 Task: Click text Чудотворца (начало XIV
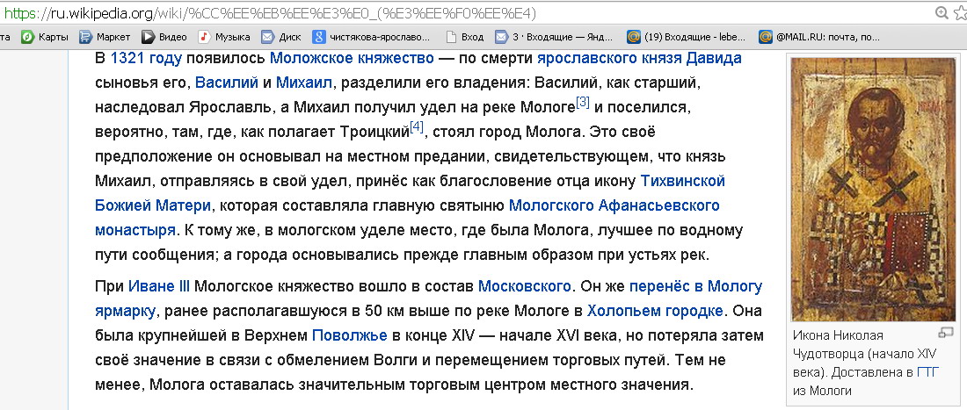(x=865, y=354)
